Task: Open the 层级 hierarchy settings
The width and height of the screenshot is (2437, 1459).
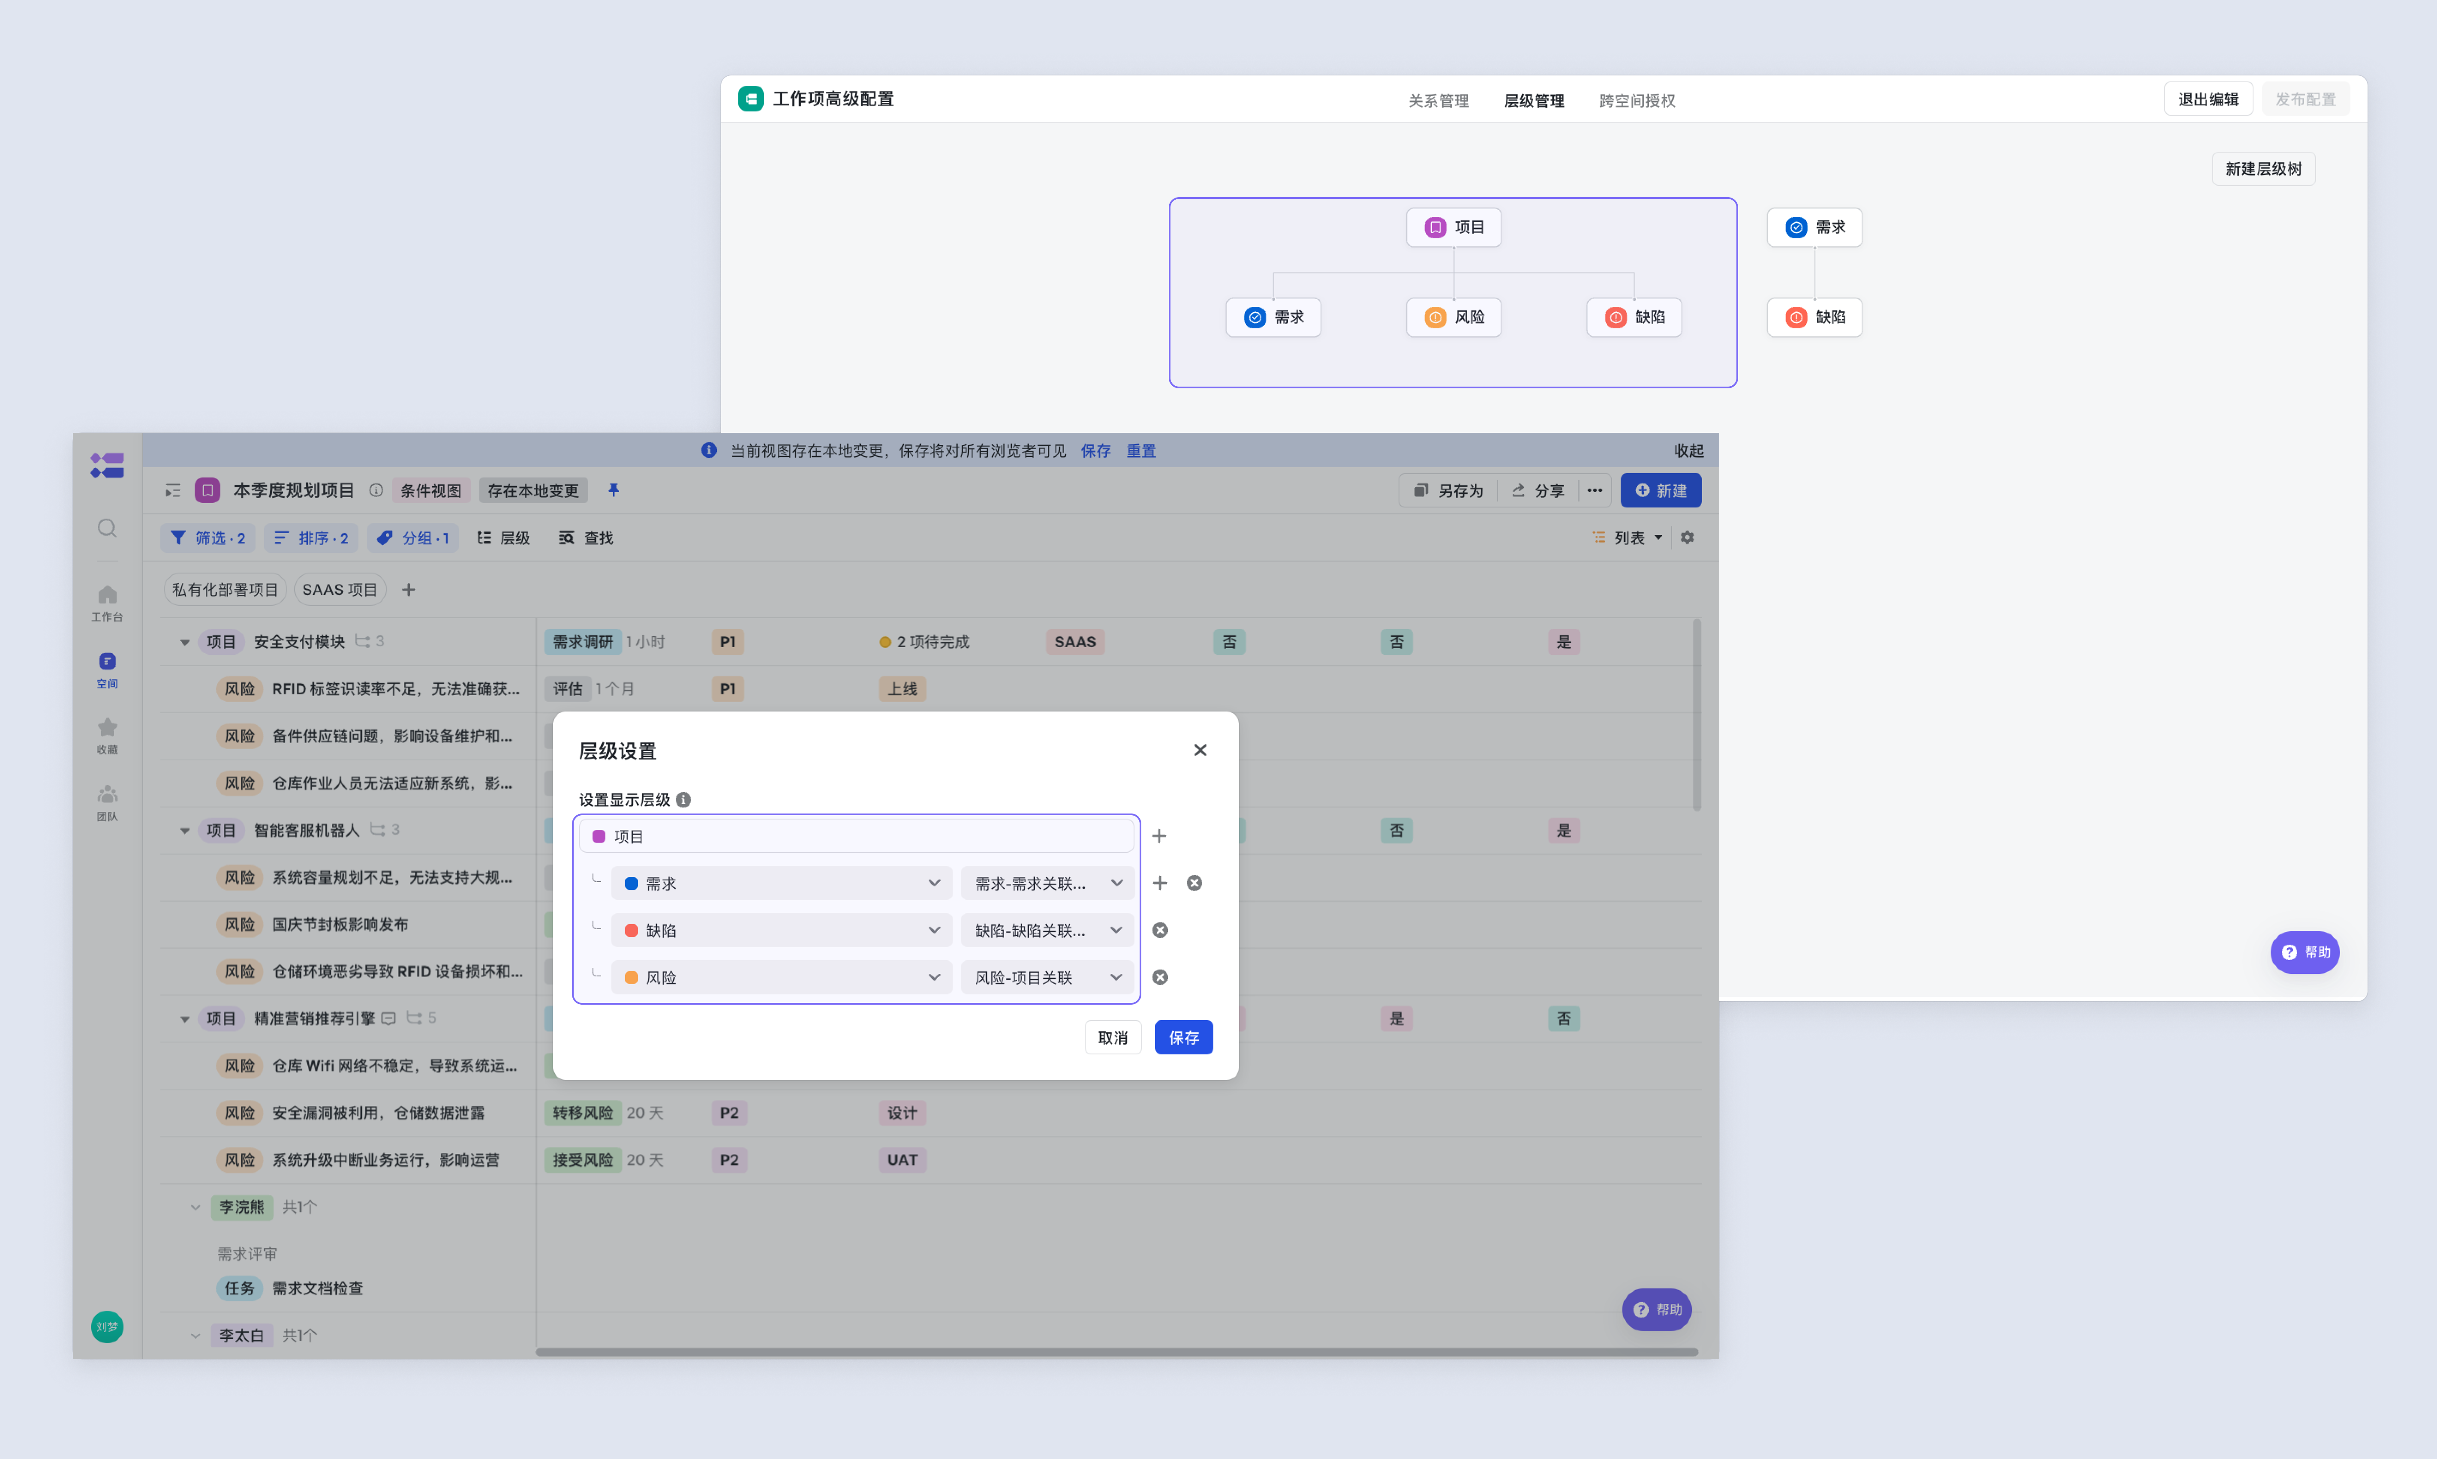Action: pyautogui.click(x=503, y=538)
